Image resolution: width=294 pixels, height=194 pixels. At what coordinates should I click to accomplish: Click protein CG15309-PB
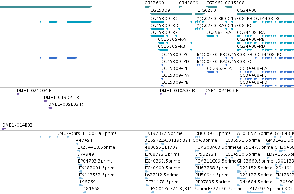pos(162,86)
